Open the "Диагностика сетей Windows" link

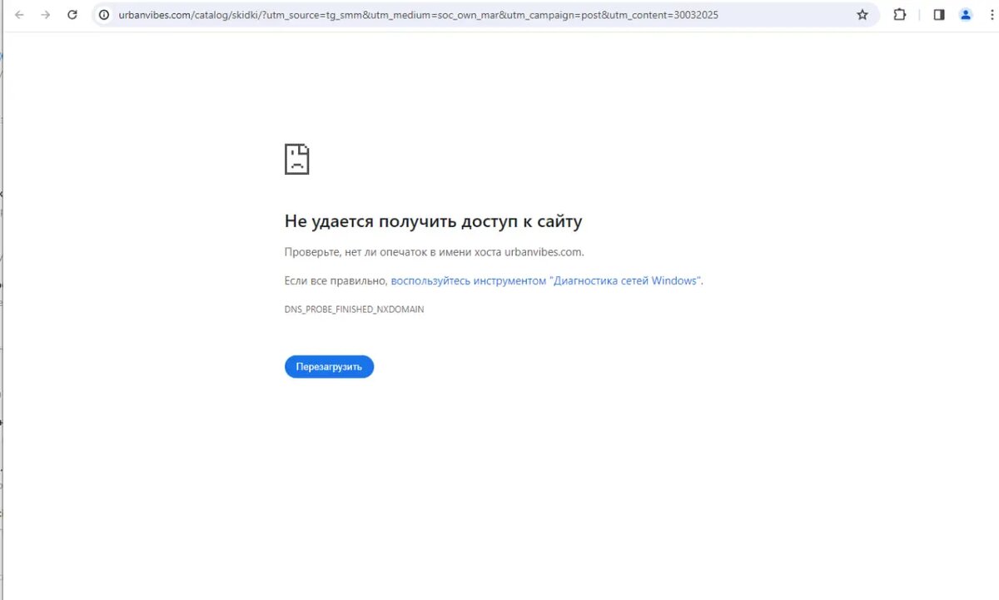click(546, 281)
